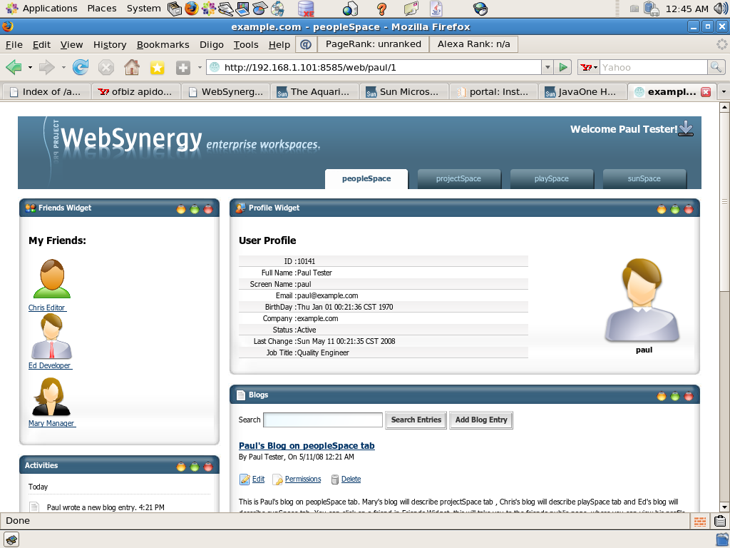Viewport: 730px width, 548px height.
Task: Click Chris Editor's green avatar icon
Action: tap(51, 279)
